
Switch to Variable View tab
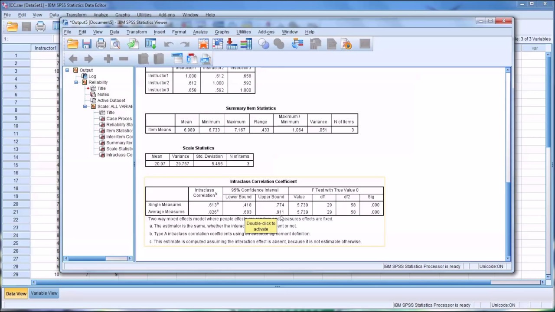(x=44, y=293)
